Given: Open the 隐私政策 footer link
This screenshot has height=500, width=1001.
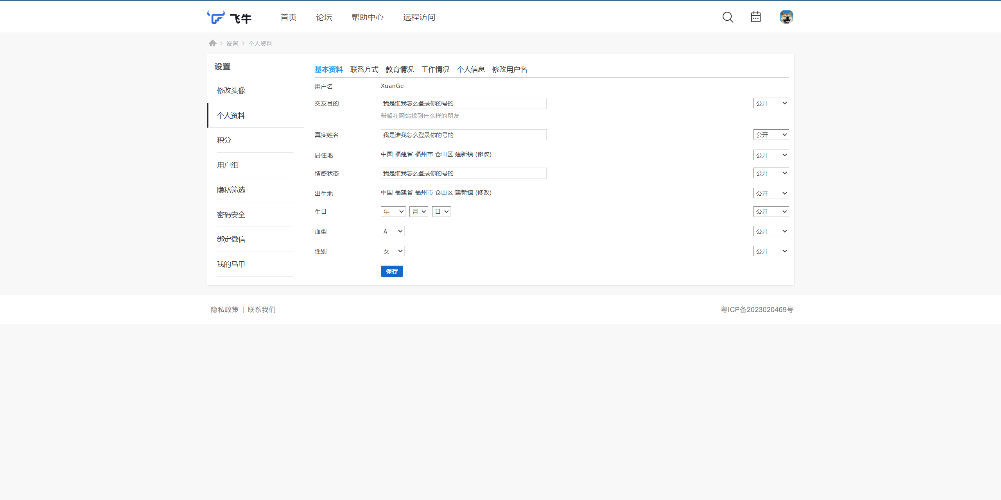Looking at the screenshot, I should click(x=224, y=309).
